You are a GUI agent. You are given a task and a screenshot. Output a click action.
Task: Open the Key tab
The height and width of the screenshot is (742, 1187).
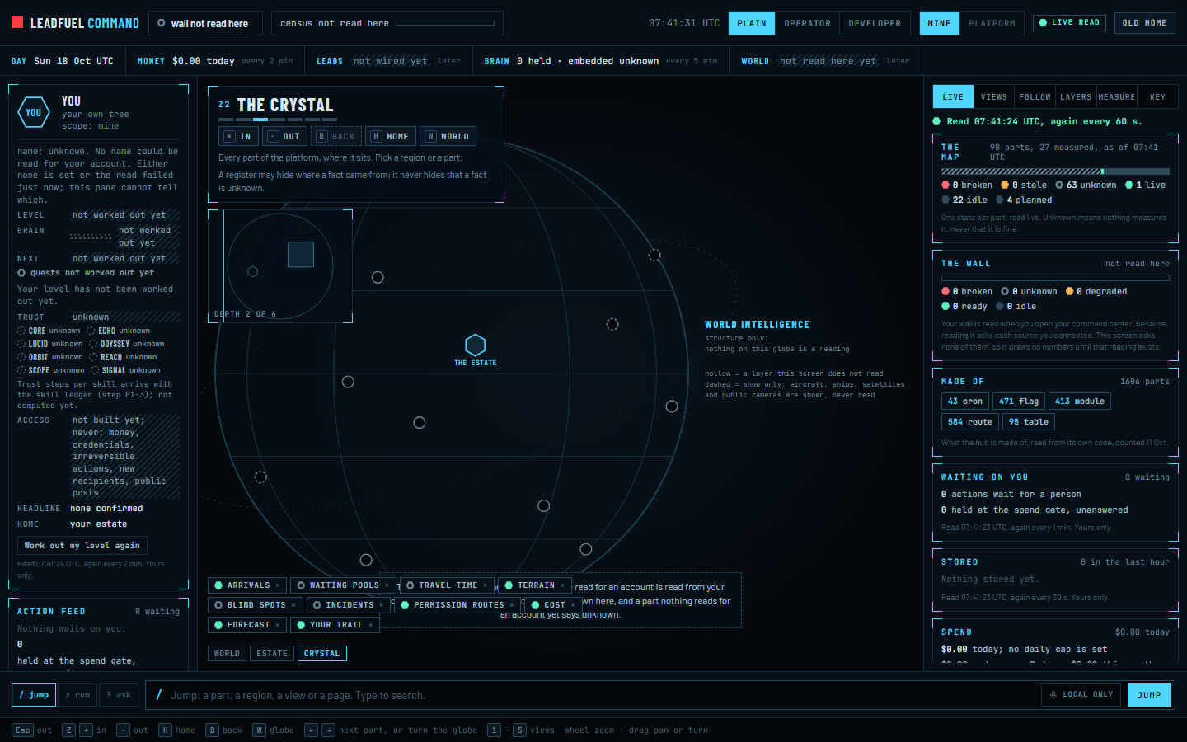[1157, 97]
